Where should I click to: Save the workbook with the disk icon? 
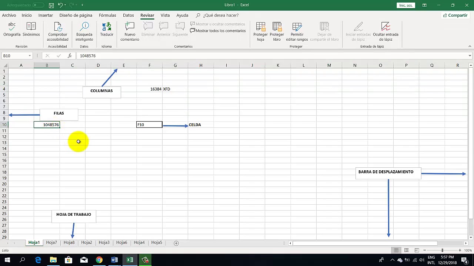(x=51, y=5)
